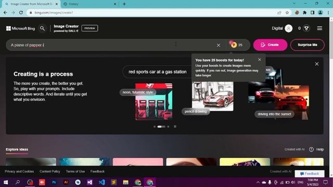
Task: Open a new browser tab
Action: 124,4
